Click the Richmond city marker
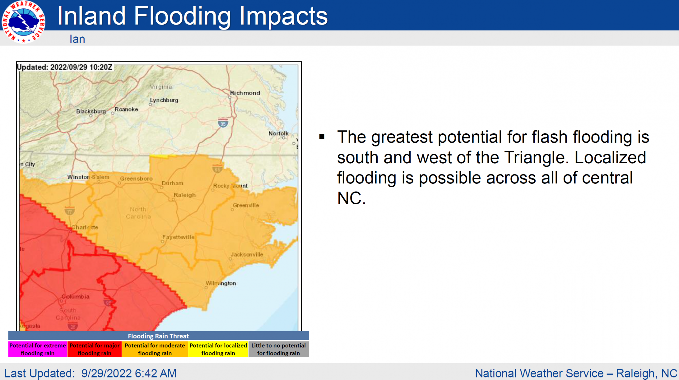 tap(230, 97)
